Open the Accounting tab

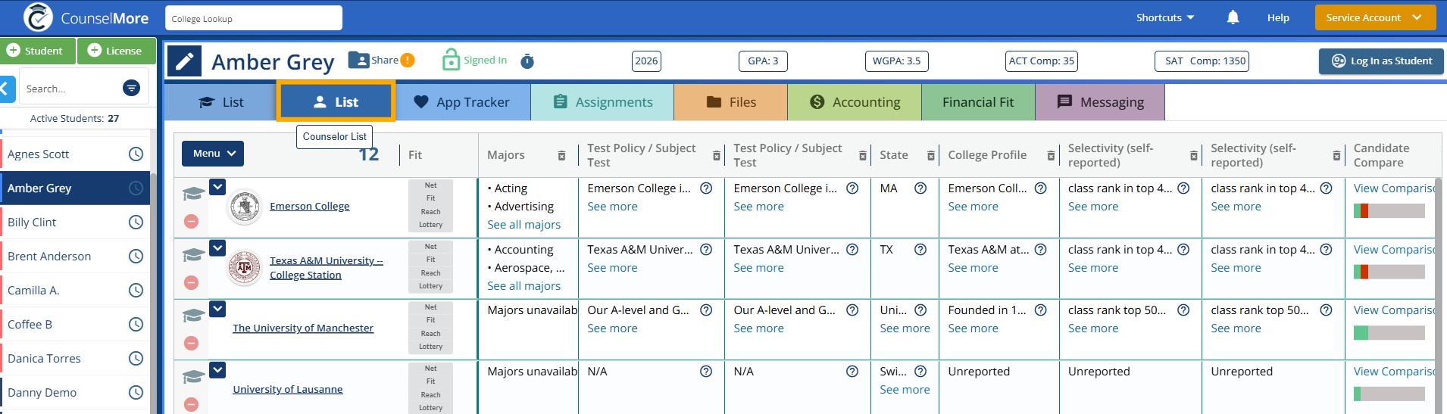coord(855,102)
